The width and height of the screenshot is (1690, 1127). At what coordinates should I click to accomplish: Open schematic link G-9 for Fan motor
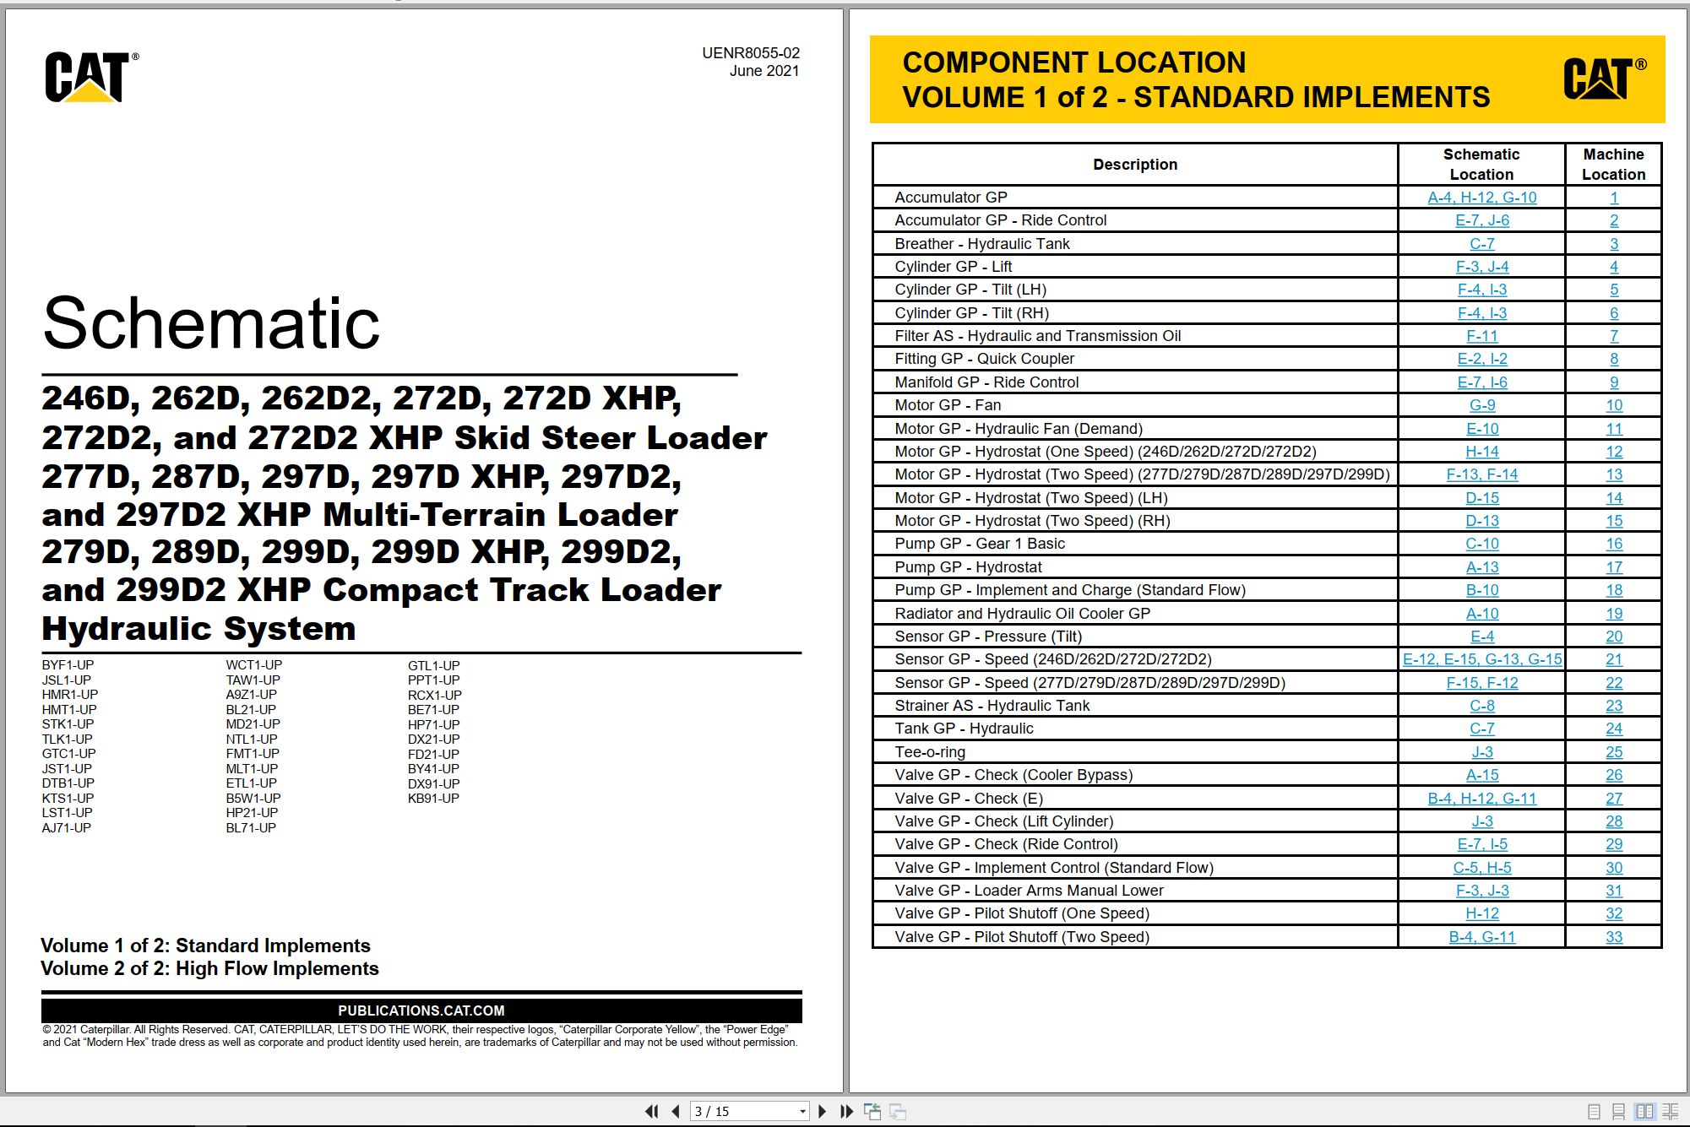[1481, 405]
